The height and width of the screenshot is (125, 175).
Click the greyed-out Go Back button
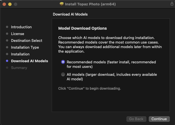click(x=136, y=119)
